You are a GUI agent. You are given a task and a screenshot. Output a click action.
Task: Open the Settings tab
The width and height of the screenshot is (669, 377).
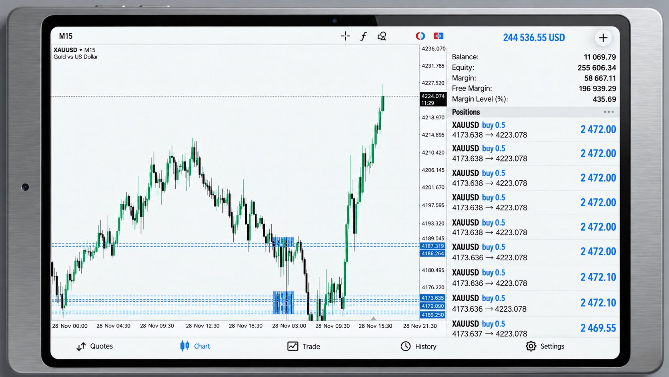pyautogui.click(x=545, y=346)
